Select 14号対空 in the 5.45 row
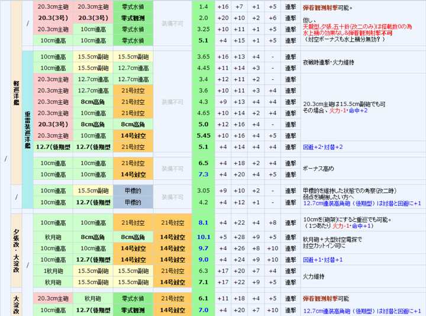The height and width of the screenshot is (316, 426). (133, 136)
